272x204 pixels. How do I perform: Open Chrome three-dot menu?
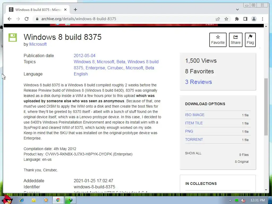[262, 19]
